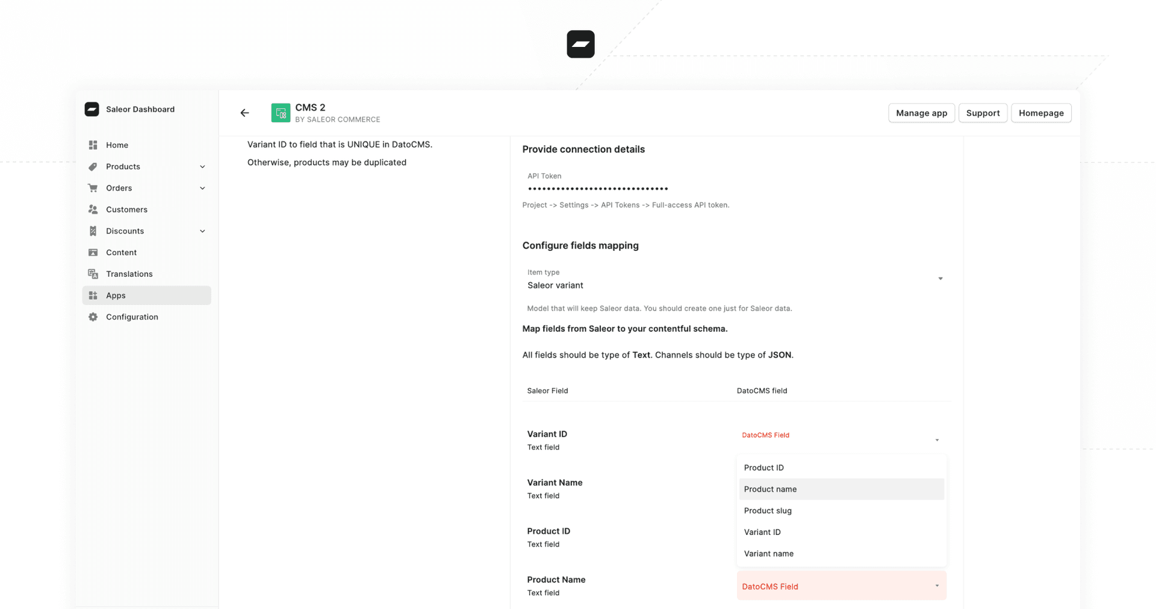Viewport: 1156px width, 609px height.
Task: Open the Home sidebar item
Action: click(146, 145)
